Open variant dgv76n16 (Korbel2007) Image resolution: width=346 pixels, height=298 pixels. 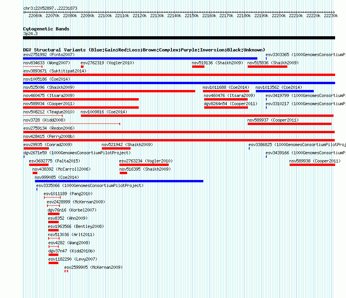(72, 210)
